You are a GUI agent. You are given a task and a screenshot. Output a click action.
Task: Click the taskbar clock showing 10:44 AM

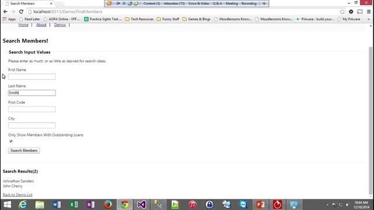[361, 205]
